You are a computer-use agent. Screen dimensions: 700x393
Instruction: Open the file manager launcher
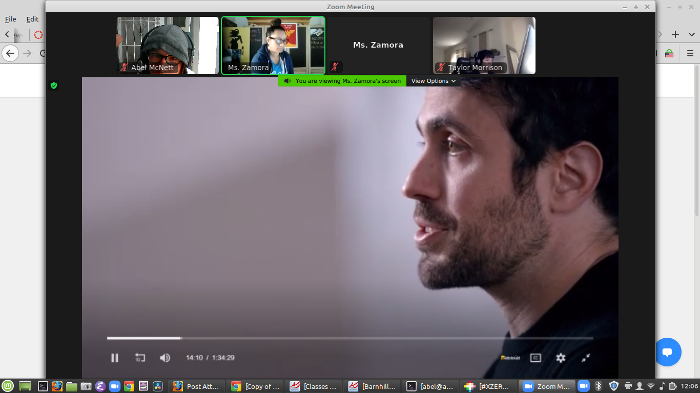(x=72, y=386)
